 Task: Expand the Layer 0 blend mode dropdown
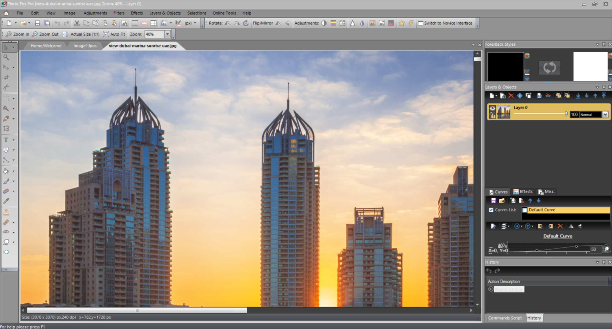click(605, 114)
